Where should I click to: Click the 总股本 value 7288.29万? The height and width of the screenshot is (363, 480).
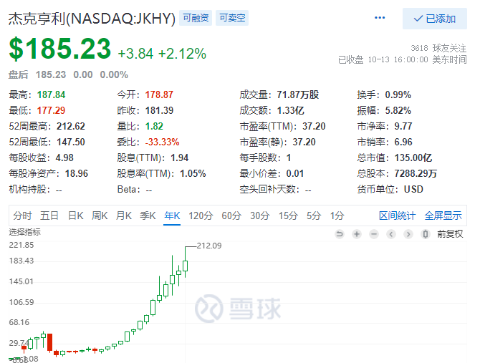(x=416, y=173)
